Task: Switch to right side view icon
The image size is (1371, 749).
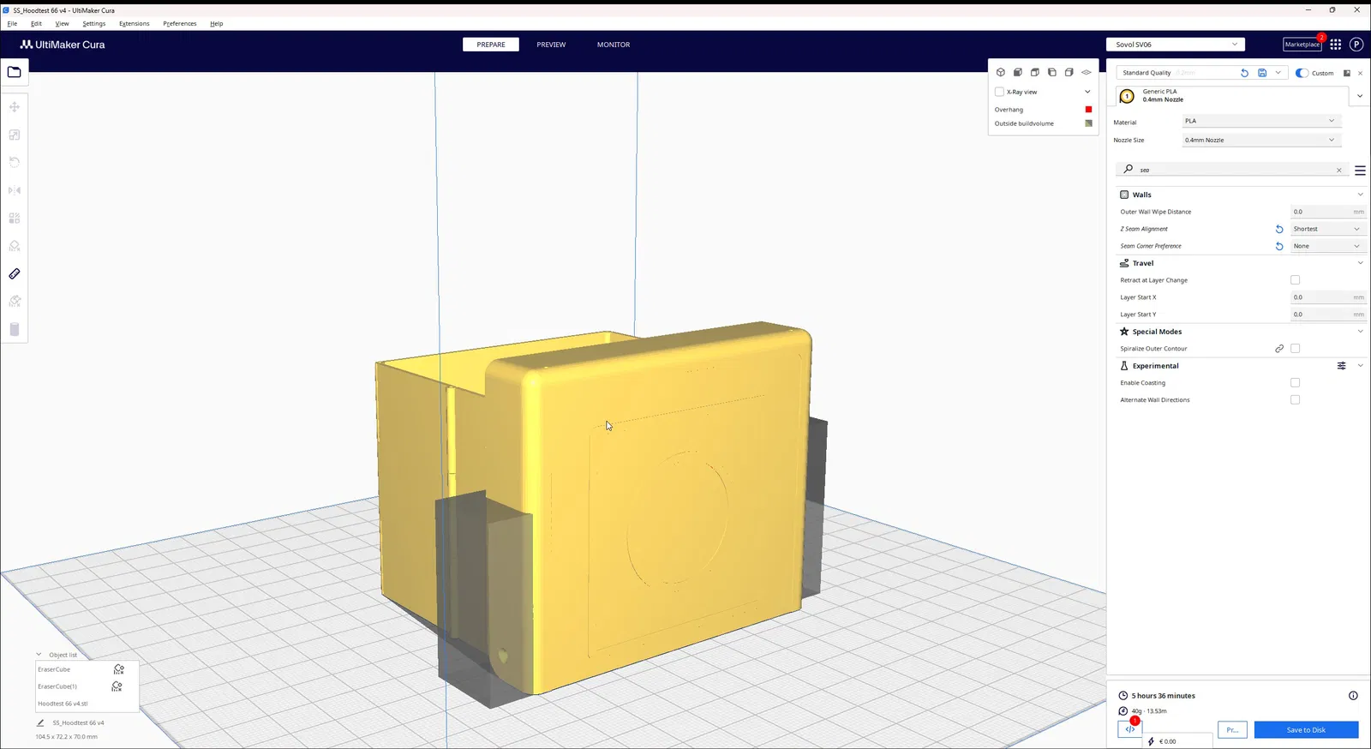Action: tap(1069, 72)
